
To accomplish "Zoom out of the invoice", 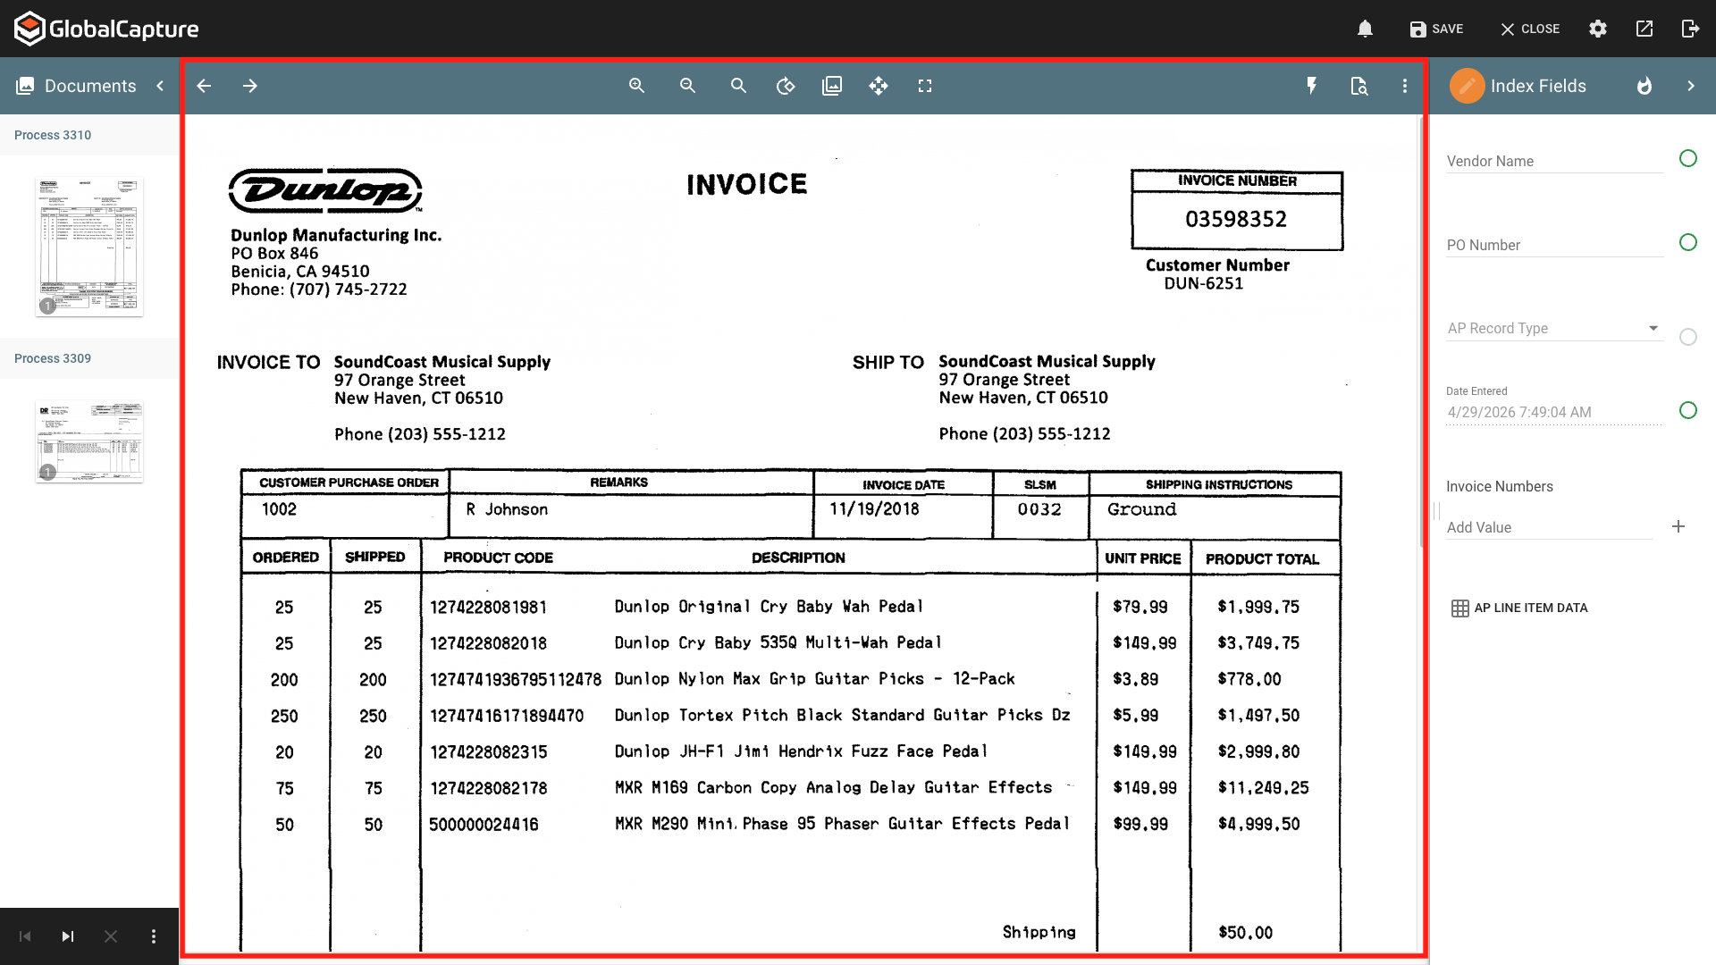I will 687,86.
